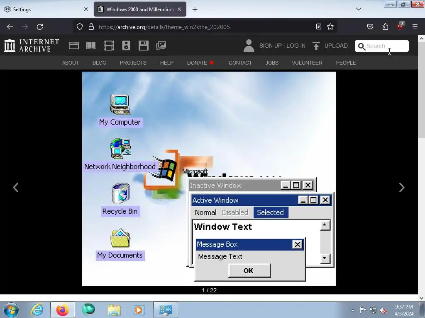Screen dimensions: 425x318
Task: Close the Windows 2000 and Millennium tab
Action: coord(179,9)
